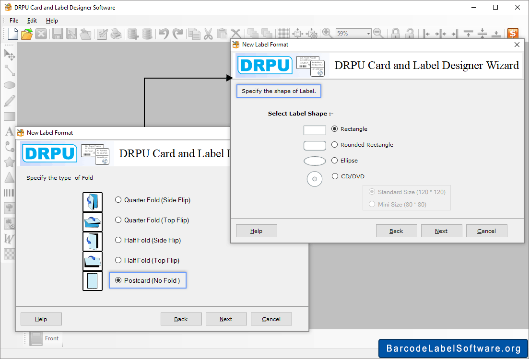Click Help in the label shape wizard

pos(257,231)
